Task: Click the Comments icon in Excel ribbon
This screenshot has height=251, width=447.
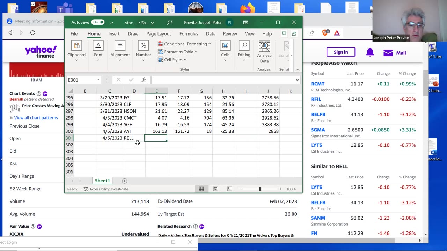Action: point(284,33)
